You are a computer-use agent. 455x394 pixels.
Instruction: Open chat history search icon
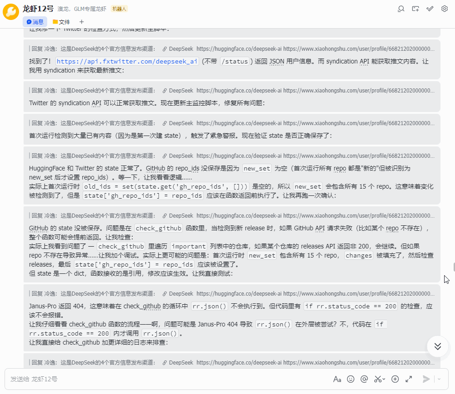[401, 9]
